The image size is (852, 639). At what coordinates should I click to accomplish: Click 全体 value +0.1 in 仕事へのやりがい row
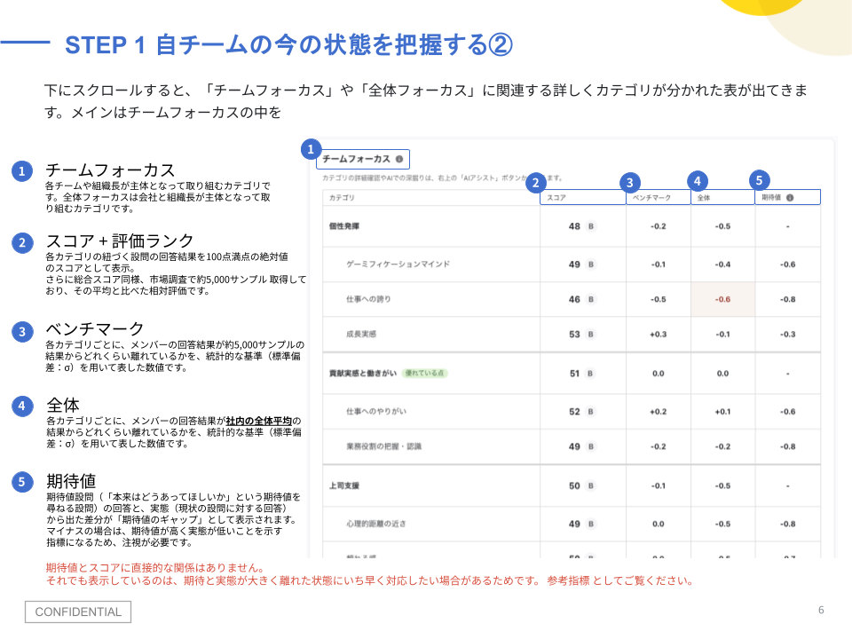pos(722,412)
